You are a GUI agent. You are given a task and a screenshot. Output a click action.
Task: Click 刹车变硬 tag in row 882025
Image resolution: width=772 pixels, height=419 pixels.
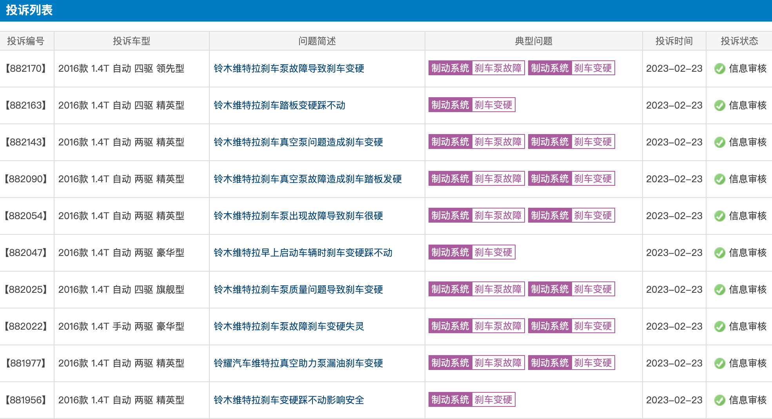[593, 289]
